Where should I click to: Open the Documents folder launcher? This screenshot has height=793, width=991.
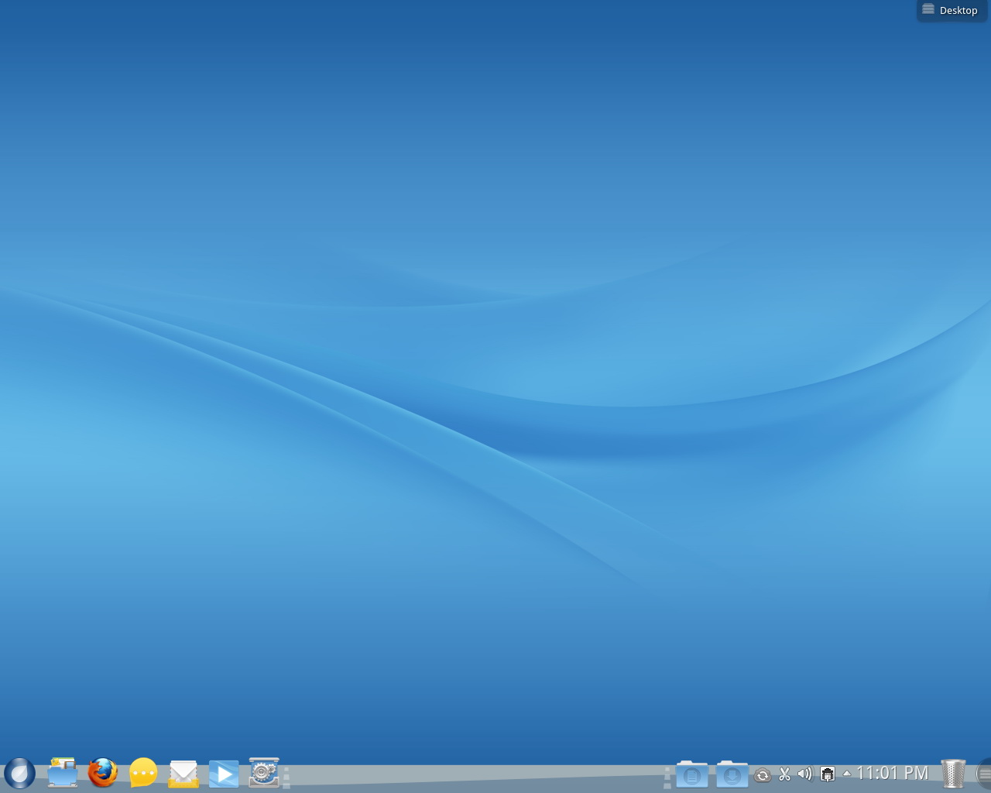pos(691,774)
